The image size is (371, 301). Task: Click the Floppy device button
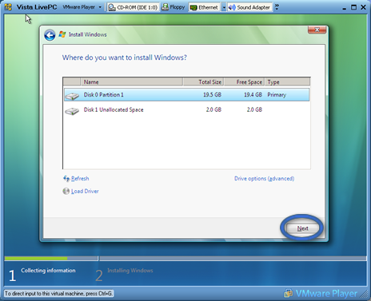click(x=174, y=7)
